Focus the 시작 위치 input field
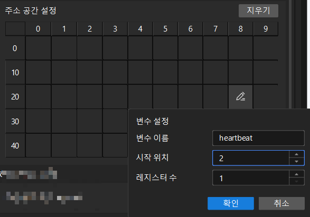 251,158
